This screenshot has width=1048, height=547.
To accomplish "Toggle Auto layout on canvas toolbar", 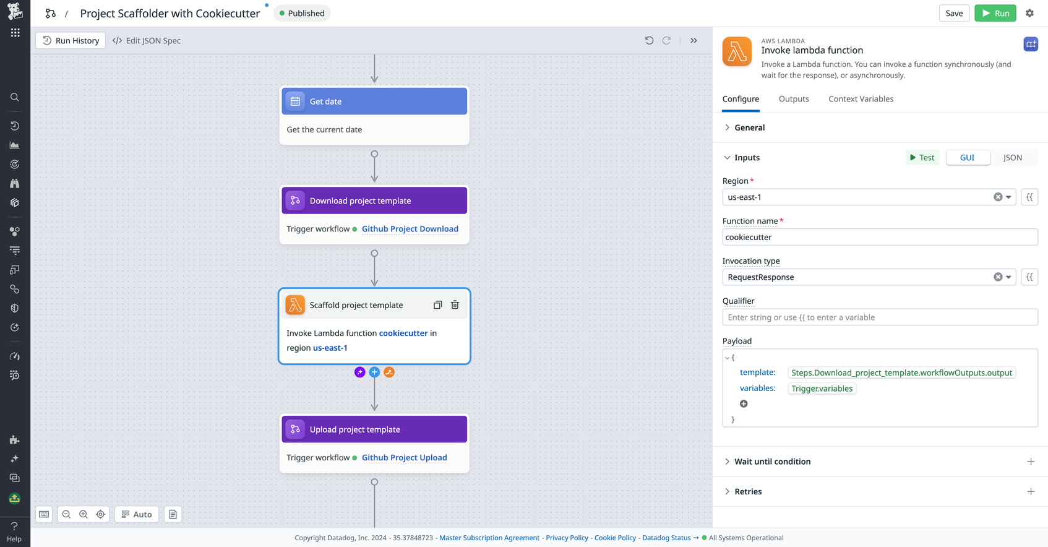I will (137, 514).
